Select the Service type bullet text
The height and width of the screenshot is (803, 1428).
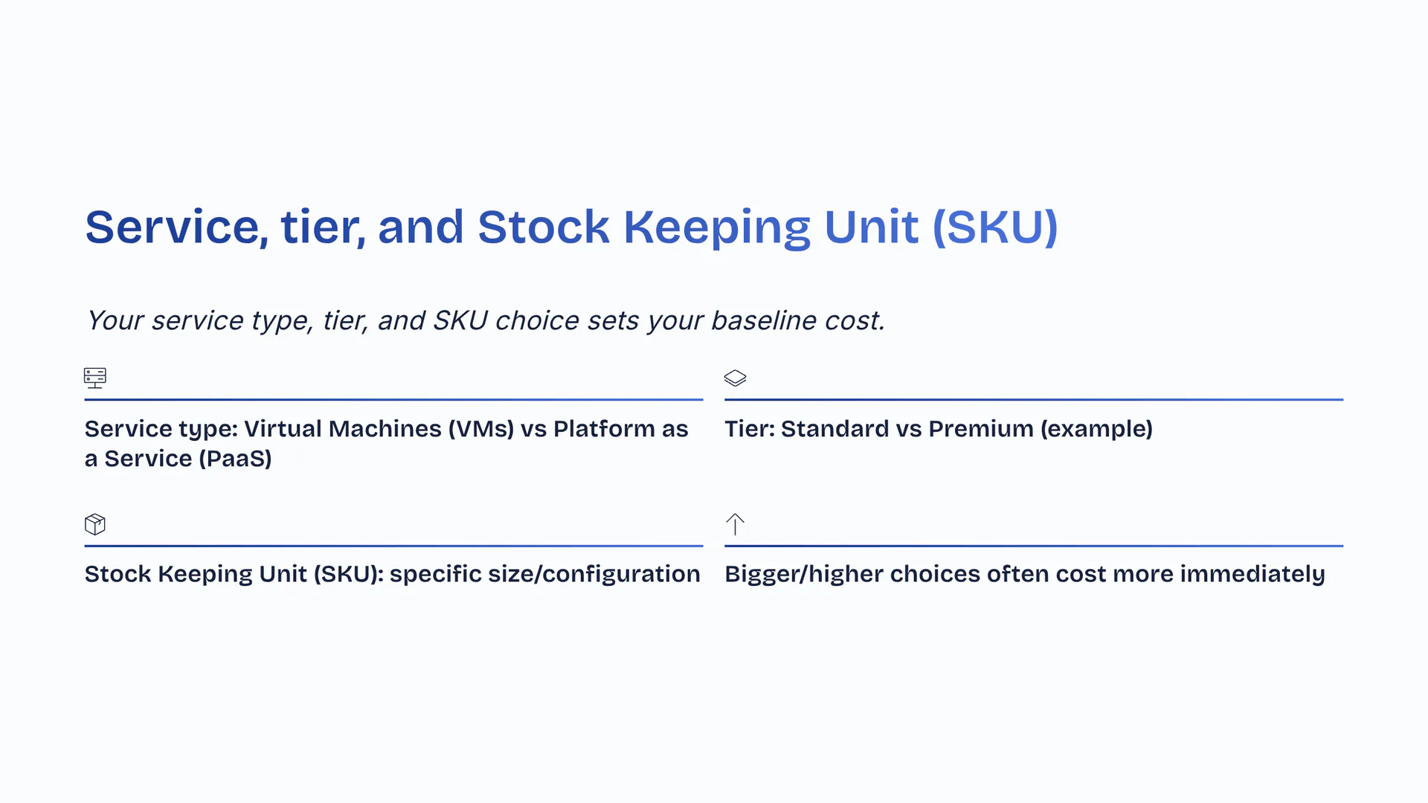386,443
